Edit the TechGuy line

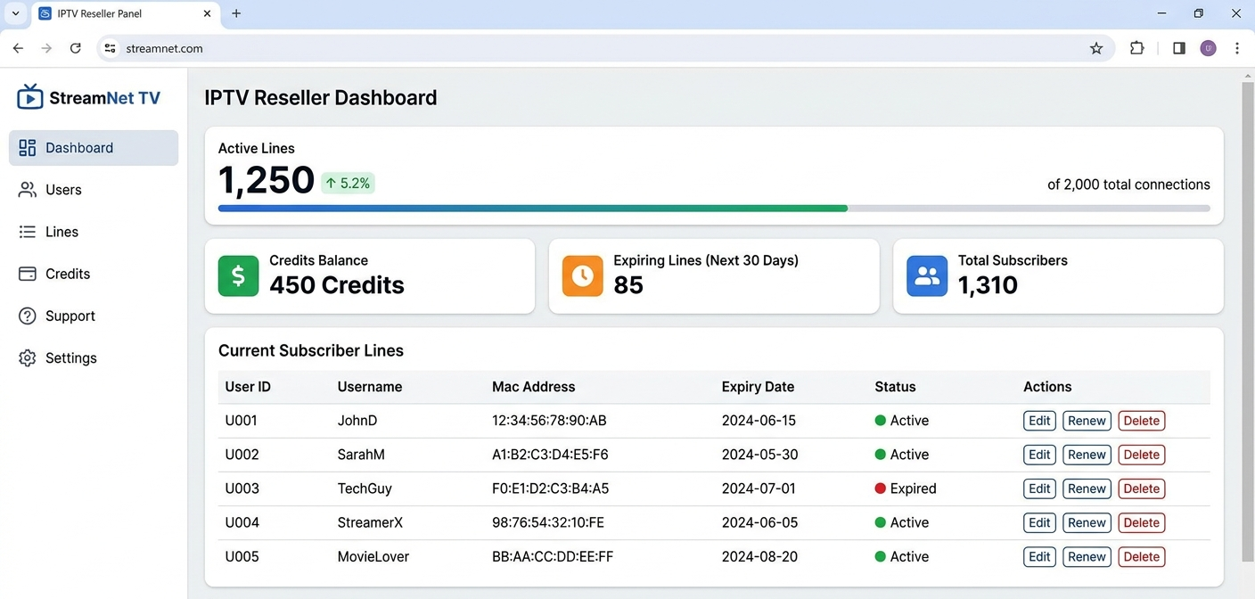[1039, 488]
